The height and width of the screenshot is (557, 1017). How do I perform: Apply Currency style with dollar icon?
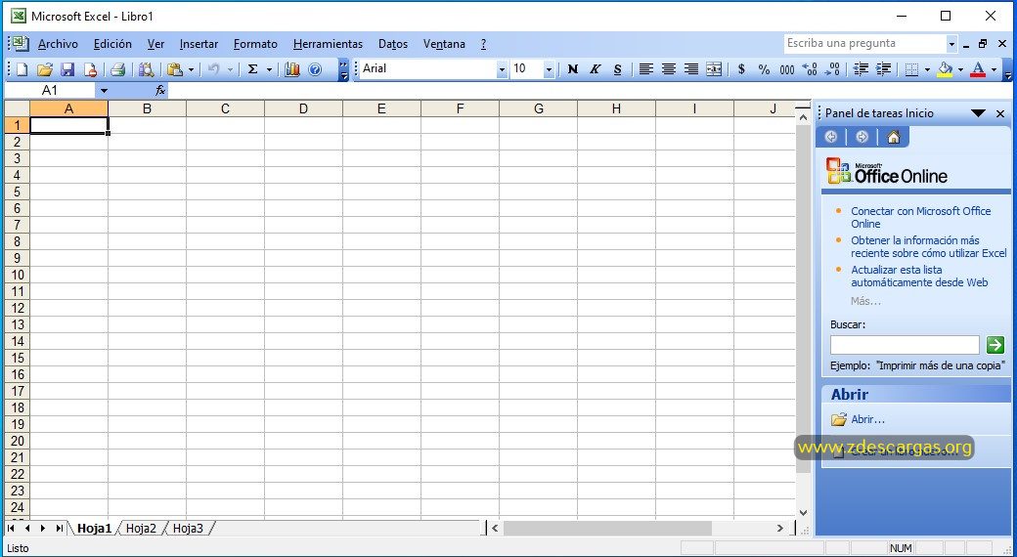[x=741, y=69]
